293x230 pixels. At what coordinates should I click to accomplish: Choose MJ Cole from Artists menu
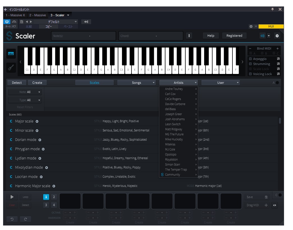tap(178, 149)
